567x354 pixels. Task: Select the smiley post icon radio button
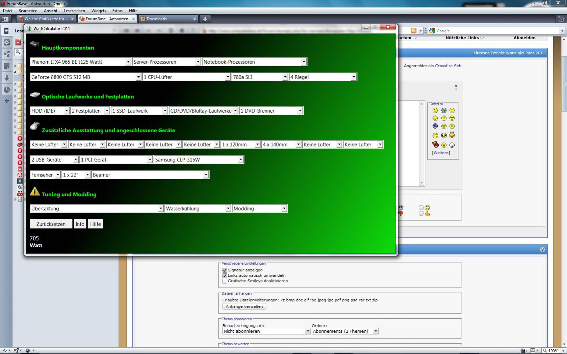click(421, 208)
